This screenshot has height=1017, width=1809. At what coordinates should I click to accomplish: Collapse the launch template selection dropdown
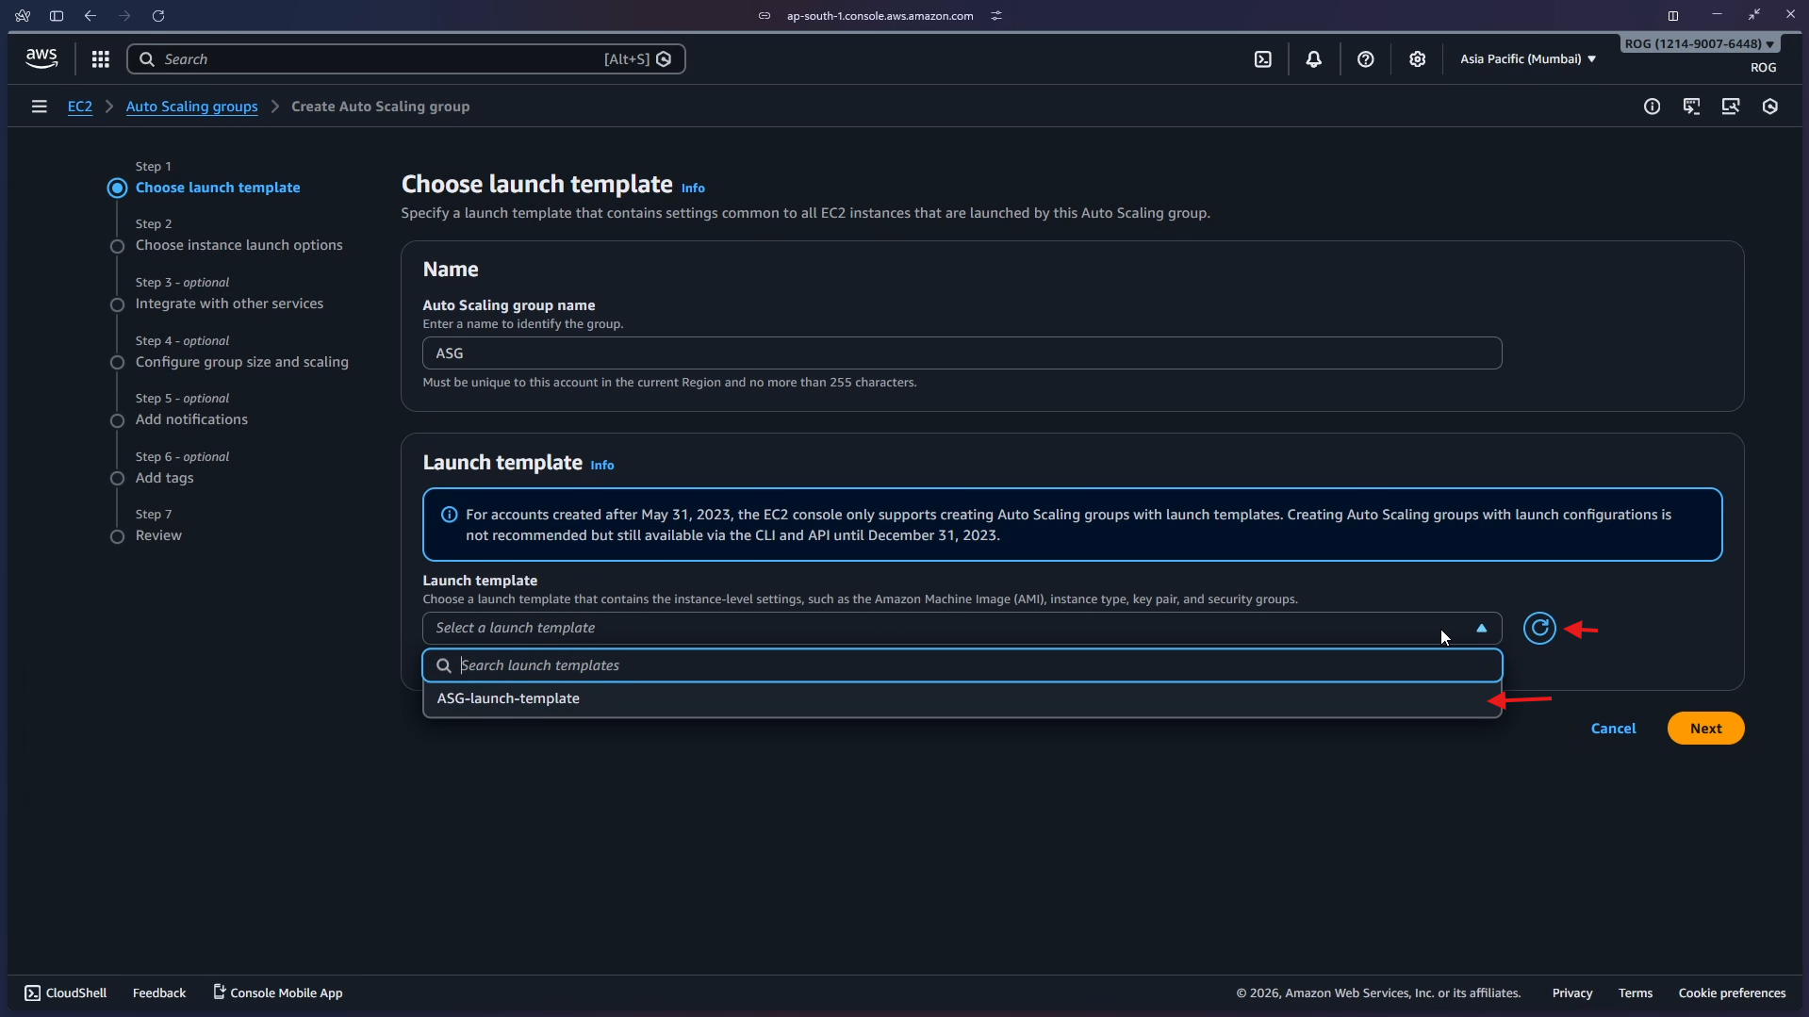[x=1480, y=628]
